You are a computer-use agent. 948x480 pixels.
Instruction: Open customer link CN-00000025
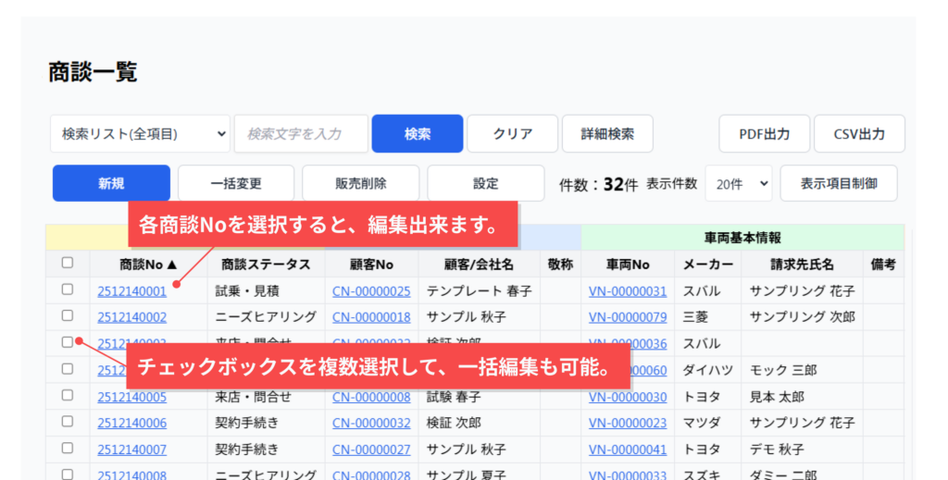tap(371, 291)
